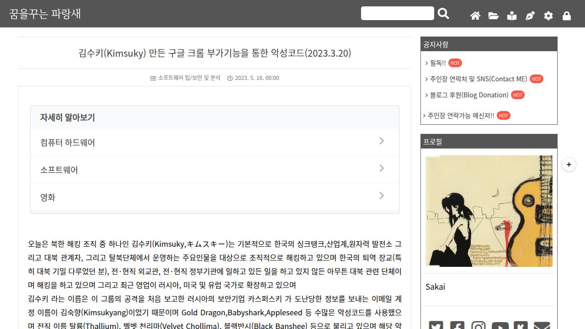Open the Kakao 'K' icon in profile box
The width and height of the screenshot is (585, 329).
pos(521,325)
